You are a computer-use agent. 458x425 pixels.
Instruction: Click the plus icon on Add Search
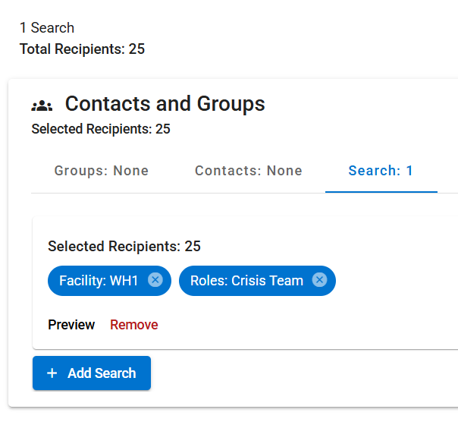click(52, 373)
